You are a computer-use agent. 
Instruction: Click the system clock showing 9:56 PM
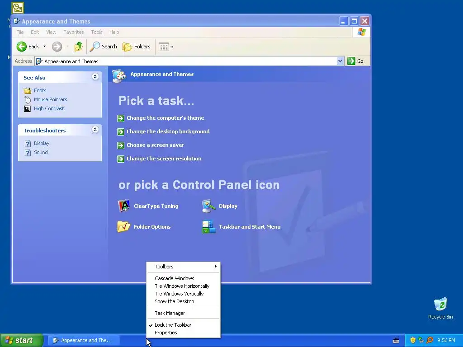(x=446, y=340)
